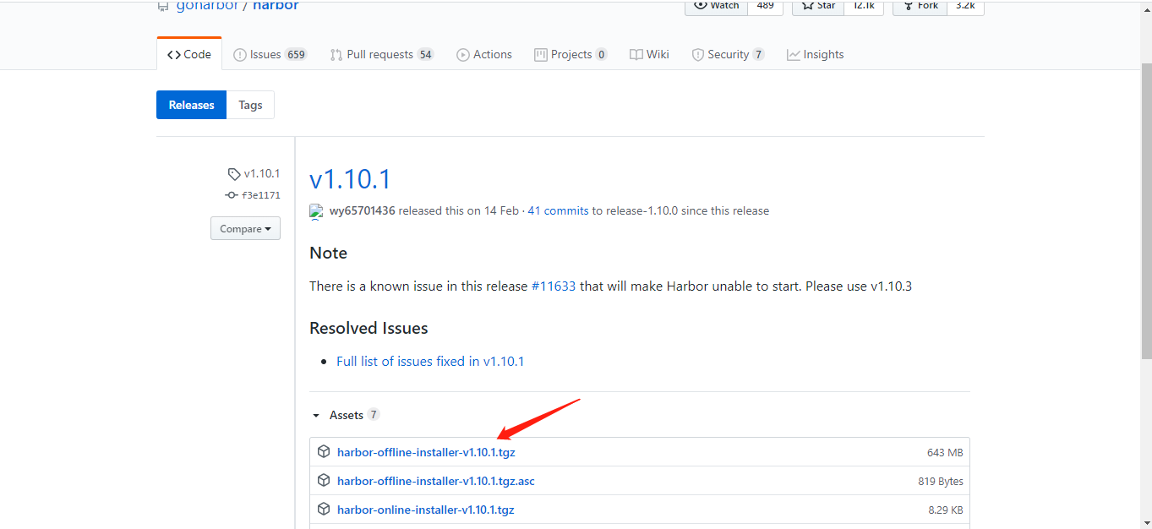View the 41 commits link

click(x=558, y=210)
